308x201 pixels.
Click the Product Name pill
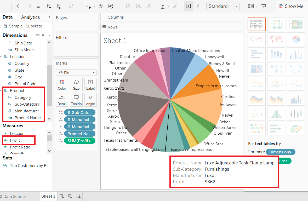[x=80, y=134]
